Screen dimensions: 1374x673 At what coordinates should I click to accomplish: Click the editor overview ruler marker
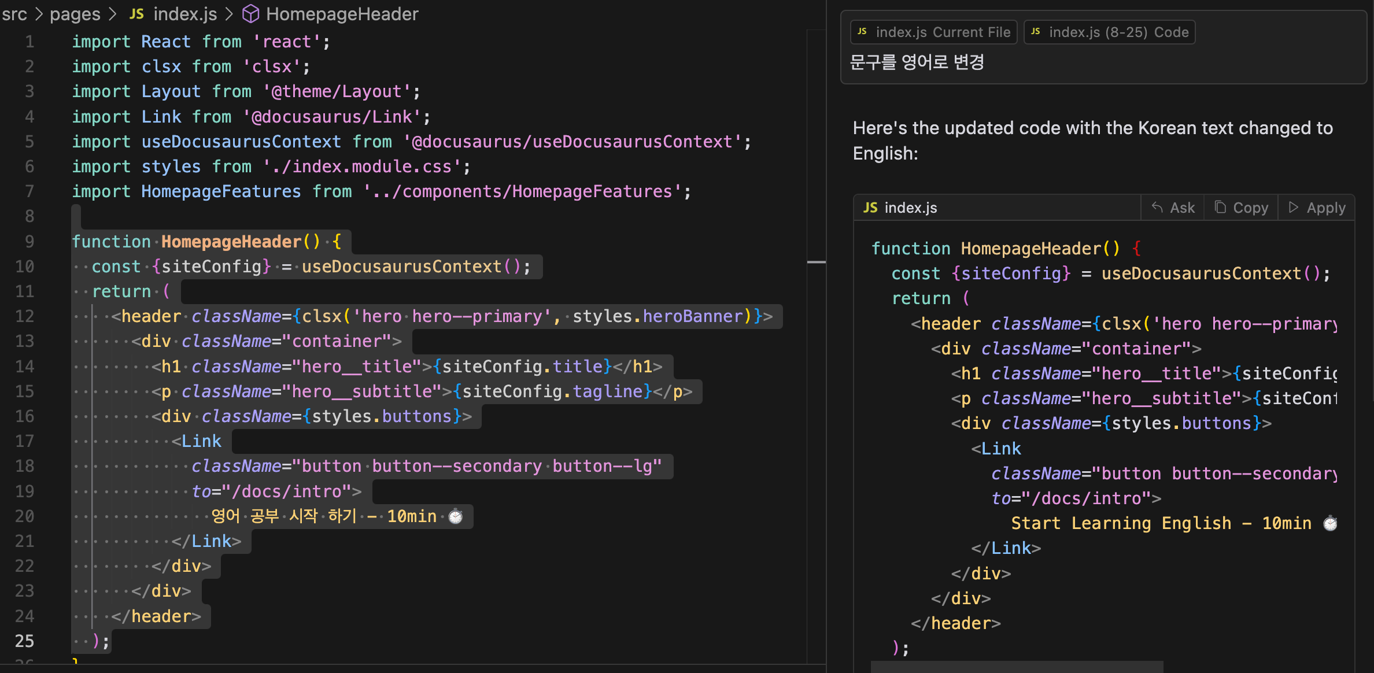pyautogui.click(x=816, y=262)
